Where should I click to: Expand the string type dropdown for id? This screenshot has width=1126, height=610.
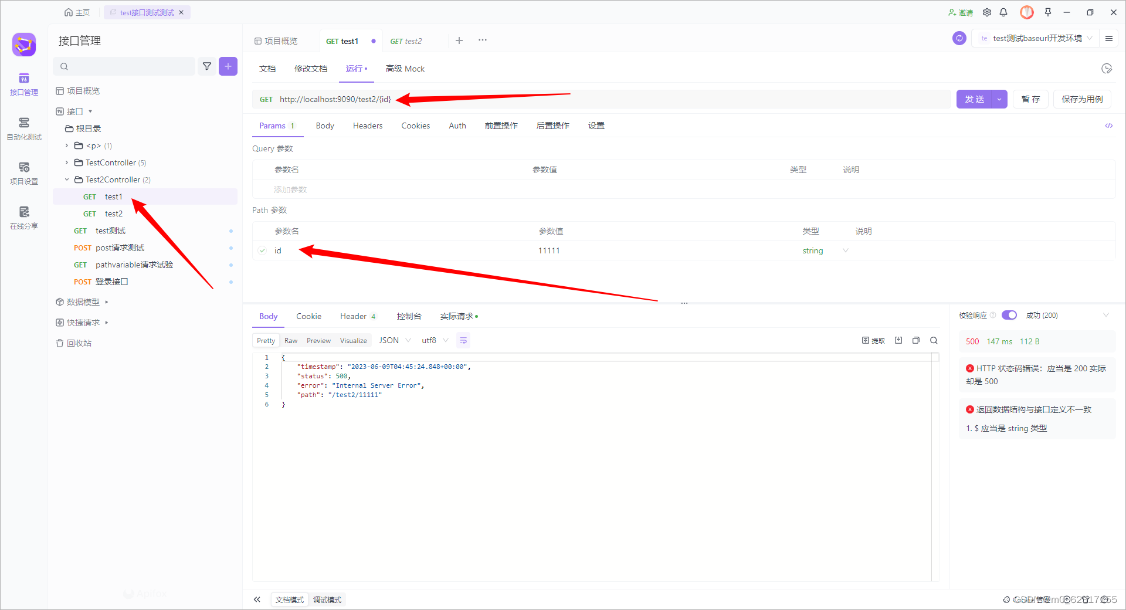click(x=845, y=250)
